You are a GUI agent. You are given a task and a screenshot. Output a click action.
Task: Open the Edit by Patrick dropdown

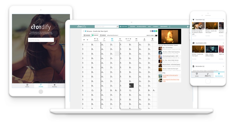tap(113, 35)
